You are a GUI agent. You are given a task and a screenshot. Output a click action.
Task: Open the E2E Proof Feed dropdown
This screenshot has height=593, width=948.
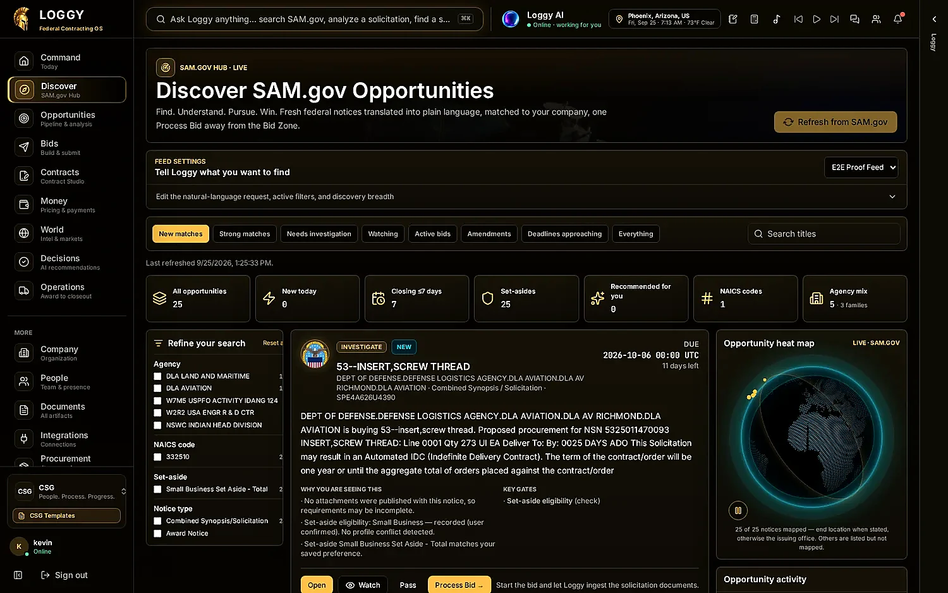coord(861,168)
